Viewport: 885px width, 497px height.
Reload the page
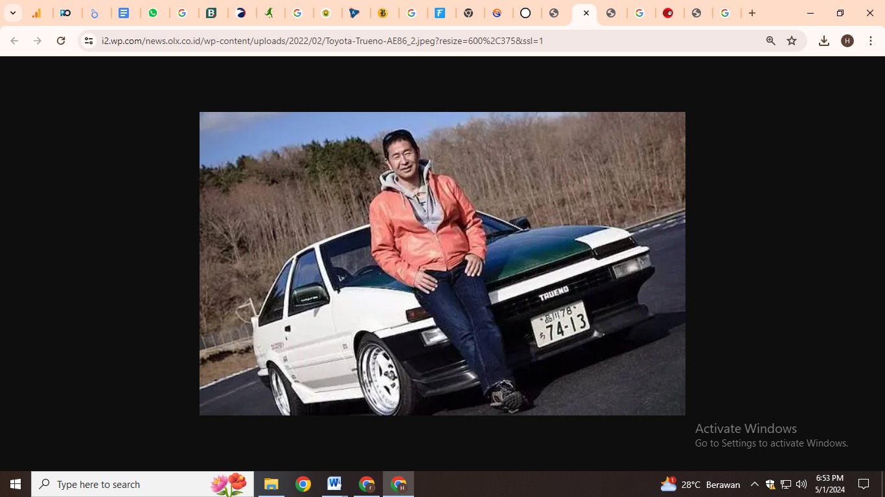tap(61, 41)
